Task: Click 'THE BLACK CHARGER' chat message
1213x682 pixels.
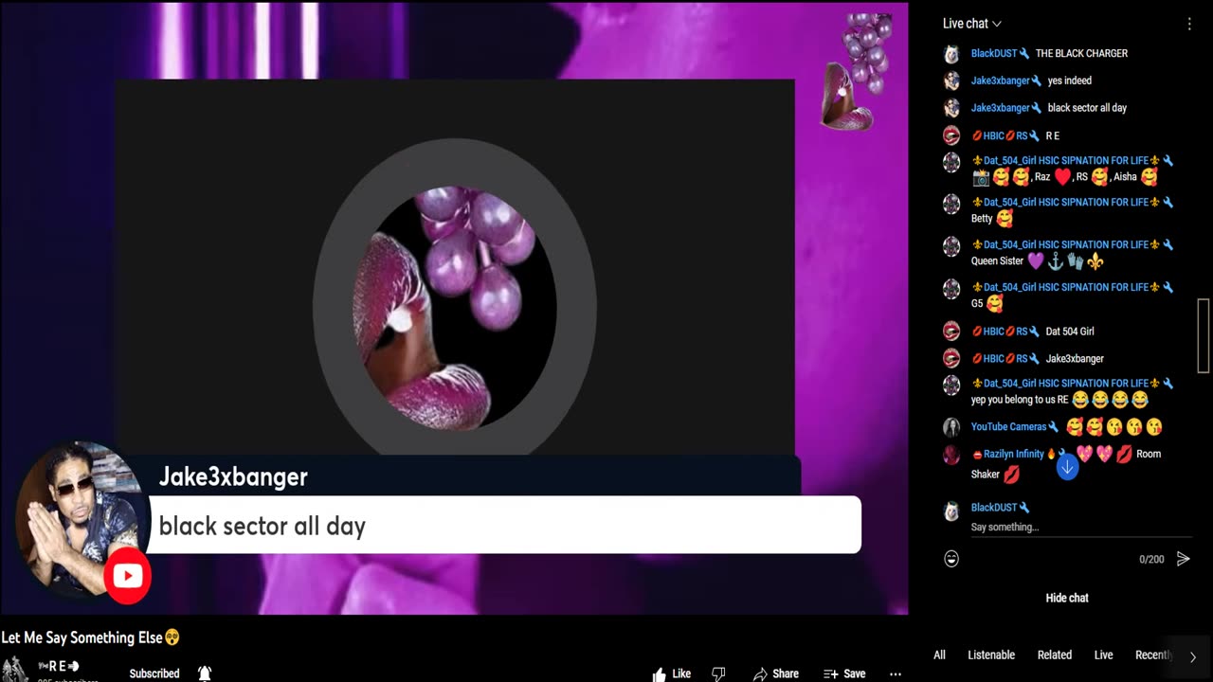Action: 1081,54
